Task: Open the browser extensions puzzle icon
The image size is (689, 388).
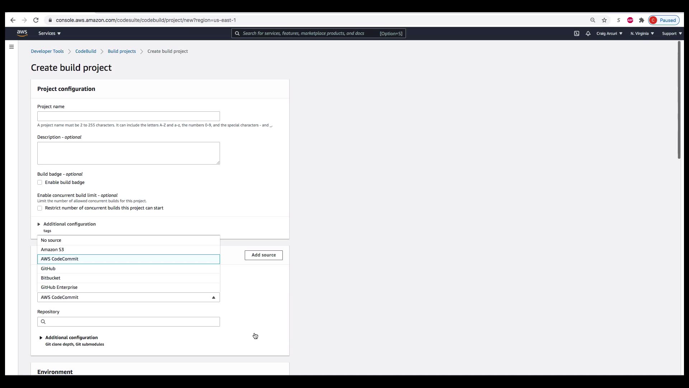Action: [642, 20]
